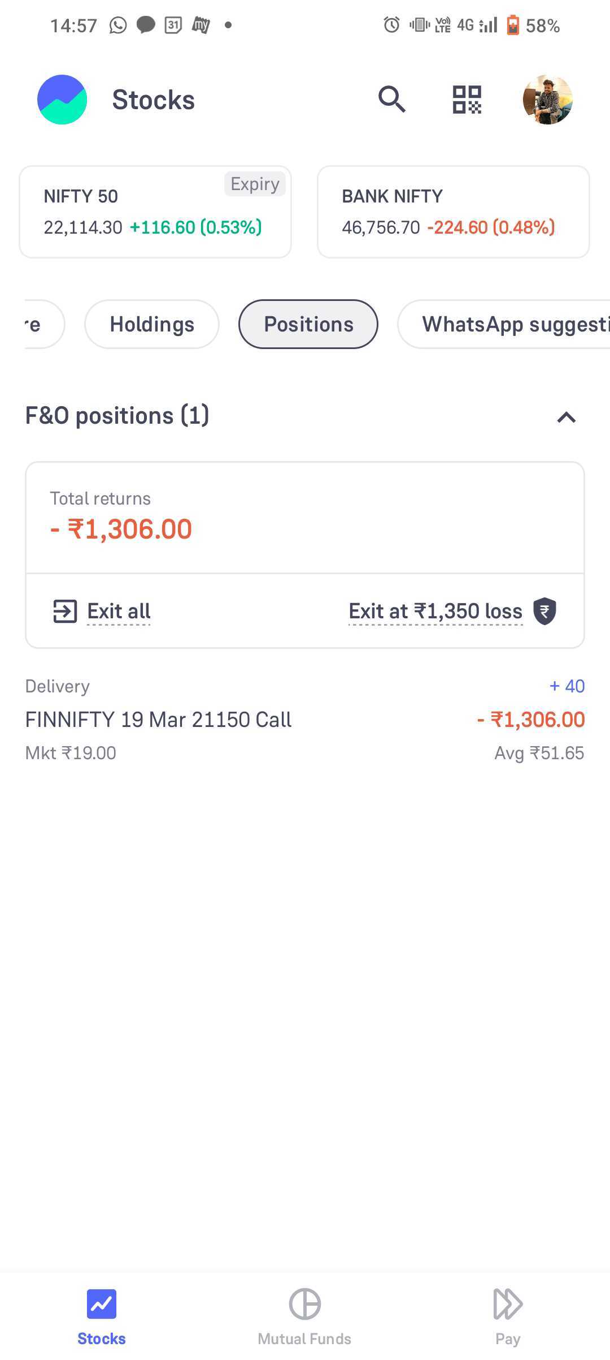Screen dimensions: 610x1360
Task: Tap the Total returns amount card
Action: pos(305,518)
